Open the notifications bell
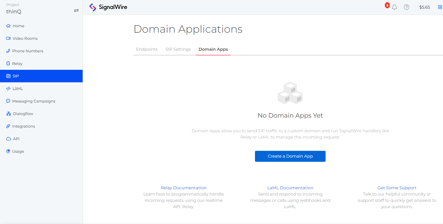Screen dimensions: 443x224 point(394,7)
